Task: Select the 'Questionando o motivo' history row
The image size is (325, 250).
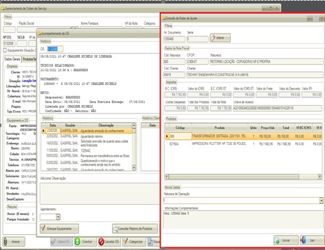Action: pos(87,163)
